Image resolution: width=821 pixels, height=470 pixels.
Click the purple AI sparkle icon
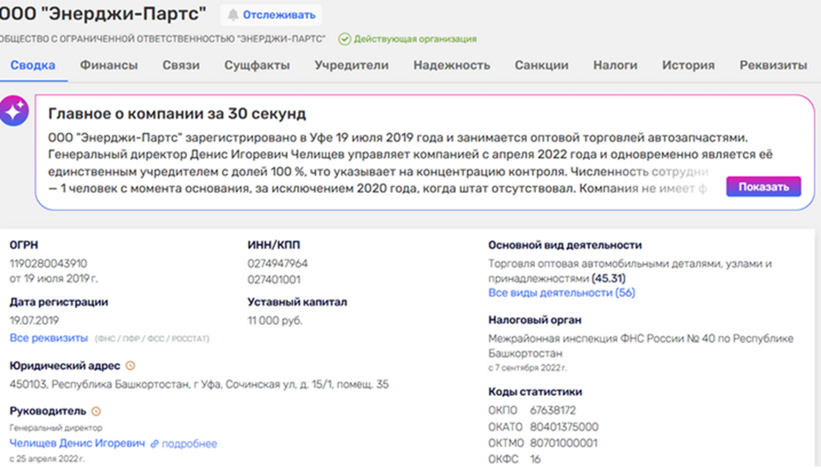click(13, 112)
